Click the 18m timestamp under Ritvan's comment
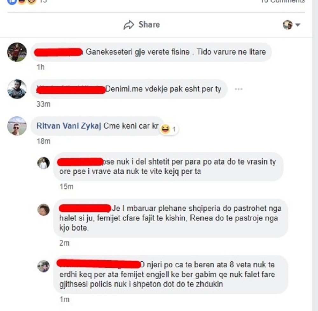318x311 pixels. [x=43, y=141]
